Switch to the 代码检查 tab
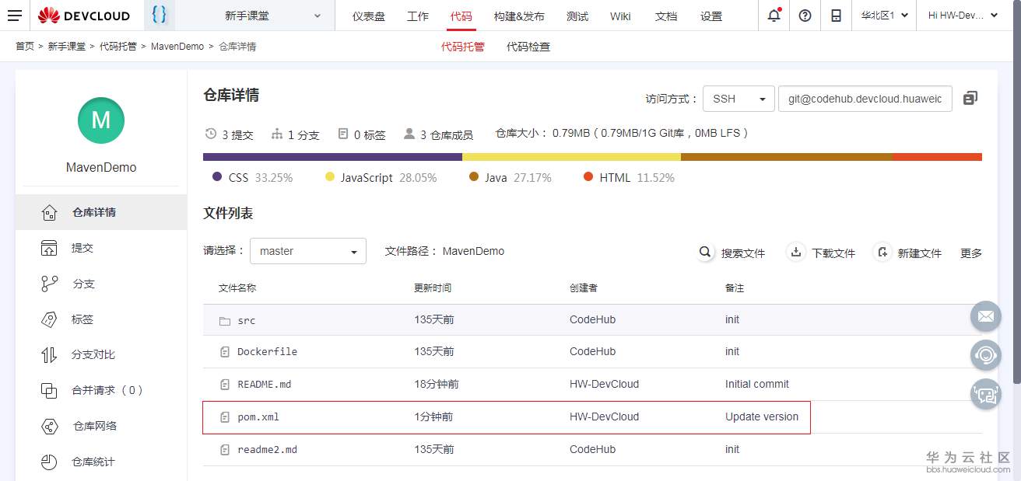1021x481 pixels. (528, 46)
